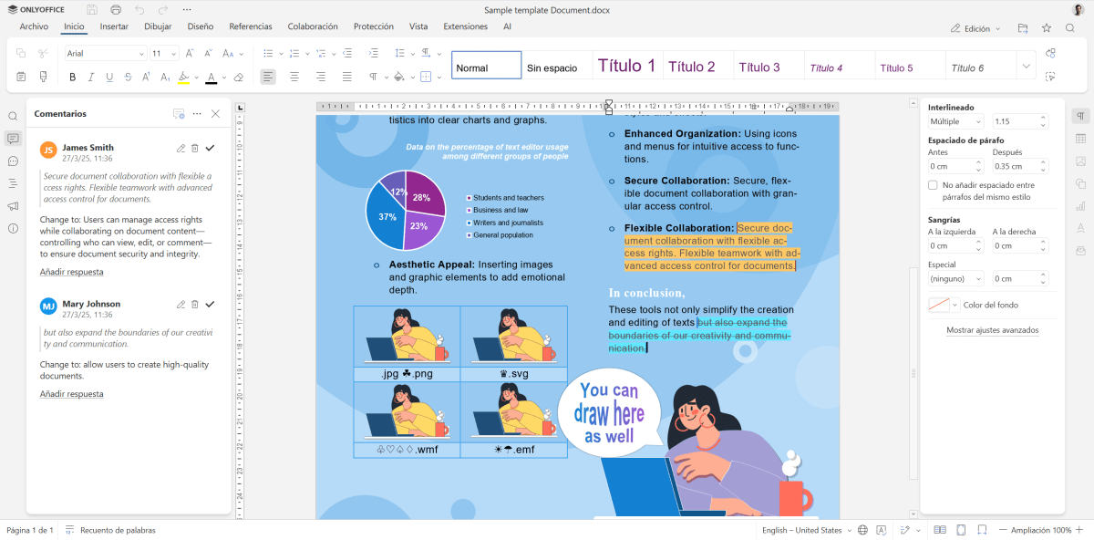The image size is (1094, 540).
Task: Resolve James Smith's comment with the checkmark
Action: click(211, 148)
